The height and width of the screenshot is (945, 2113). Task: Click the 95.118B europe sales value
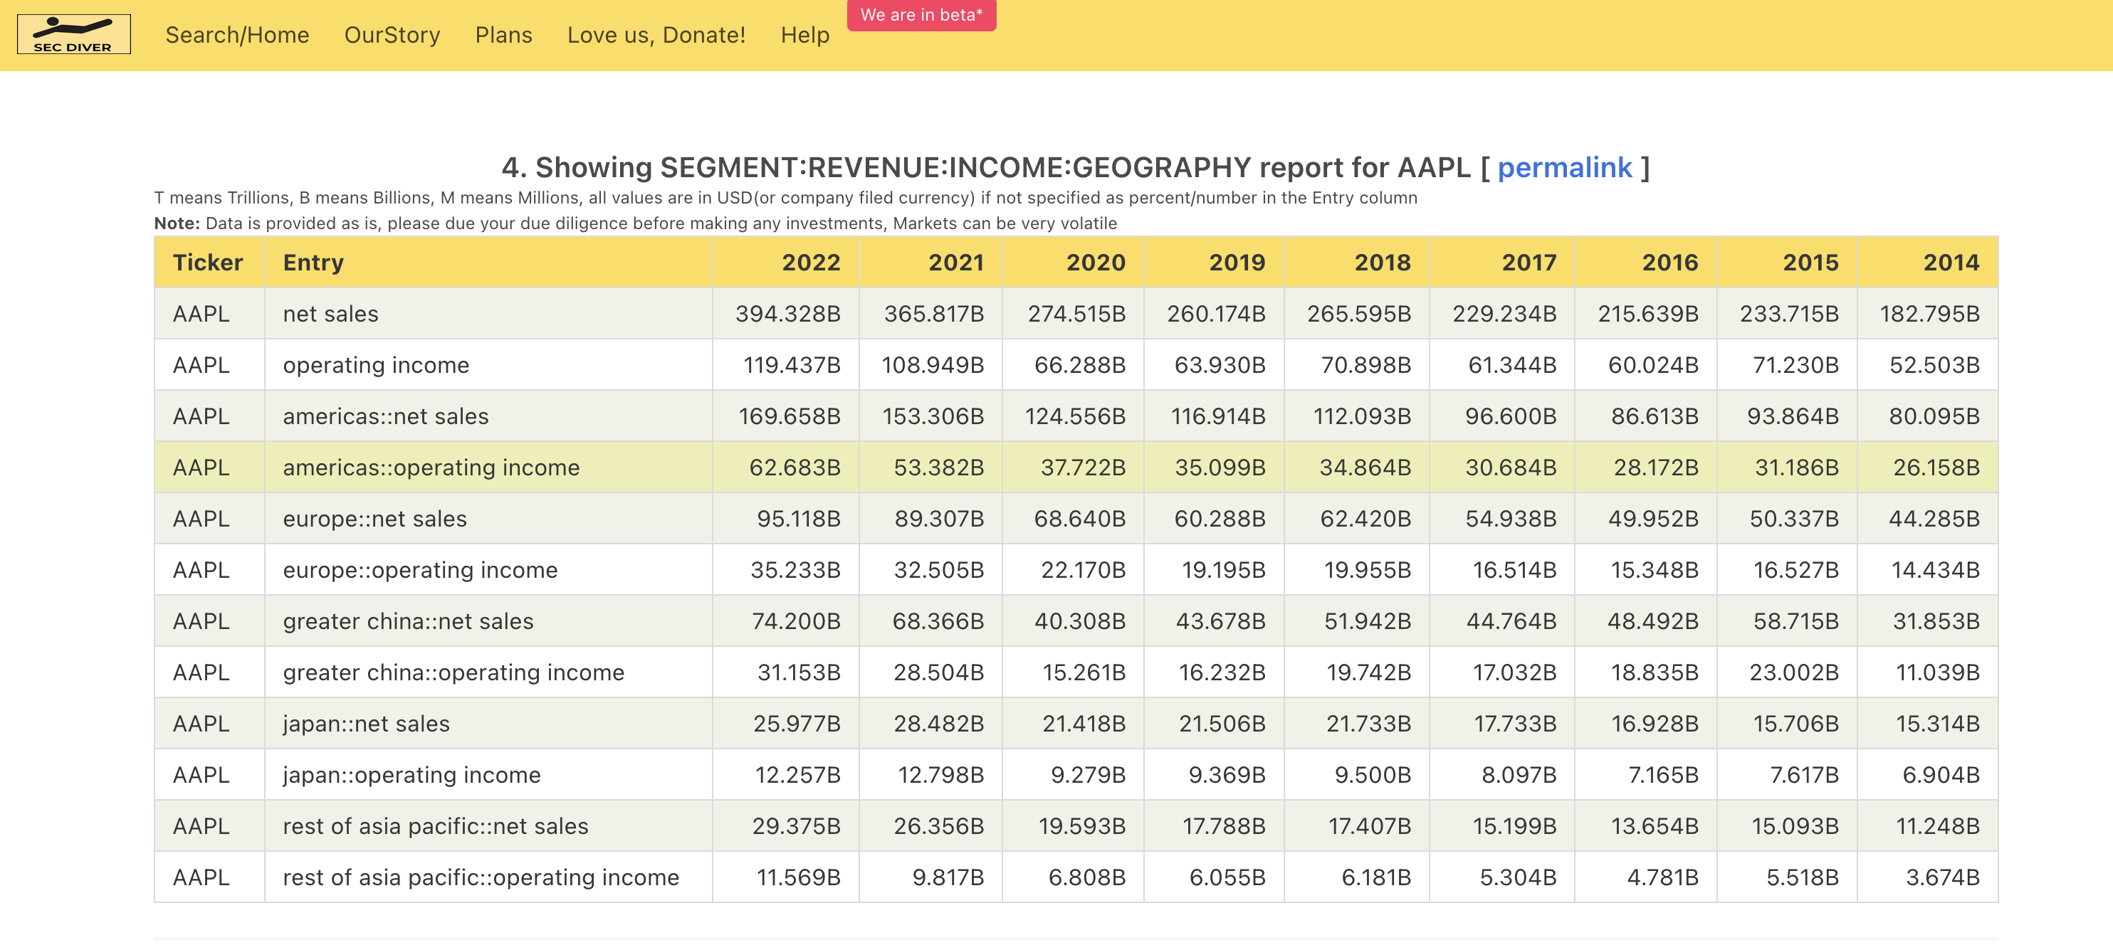pos(798,519)
